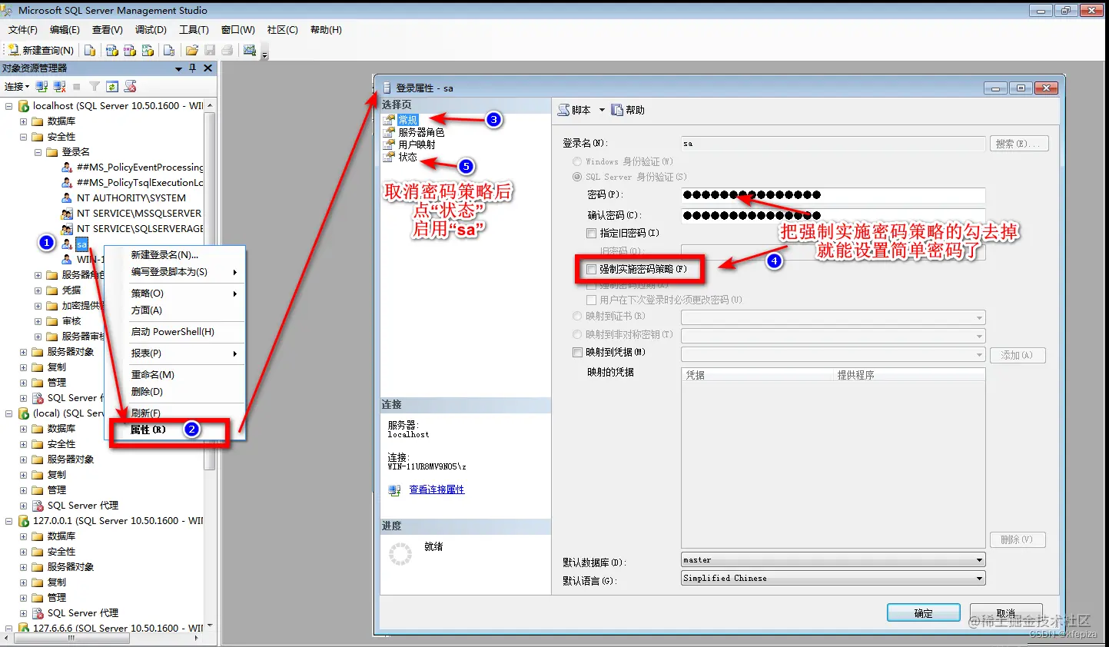The height and width of the screenshot is (647, 1109).
Task: Select the NT SERVICE\MSSQLSERVER login
Action: (x=139, y=213)
